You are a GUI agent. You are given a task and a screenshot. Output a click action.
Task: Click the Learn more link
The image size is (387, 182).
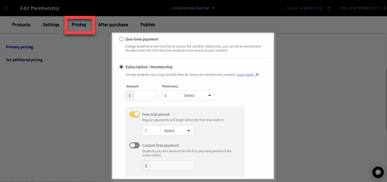245,75
